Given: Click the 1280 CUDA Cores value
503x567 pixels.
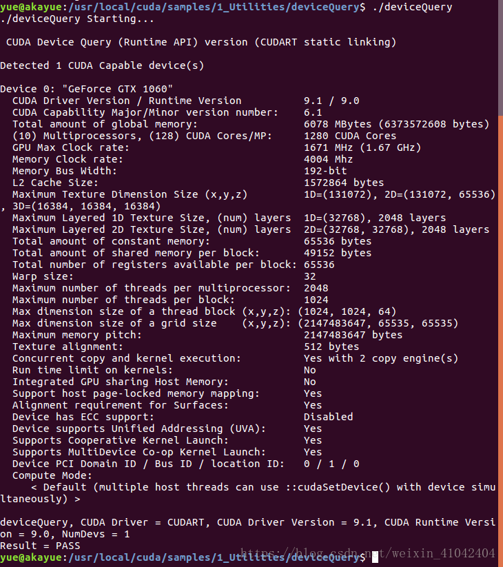Looking at the screenshot, I should pos(350,136).
